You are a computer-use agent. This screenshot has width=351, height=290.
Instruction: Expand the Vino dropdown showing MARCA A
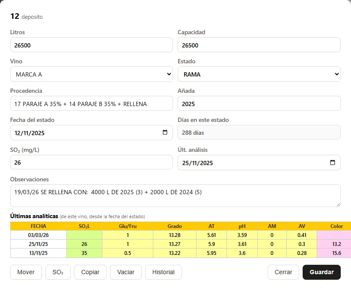(x=91, y=74)
